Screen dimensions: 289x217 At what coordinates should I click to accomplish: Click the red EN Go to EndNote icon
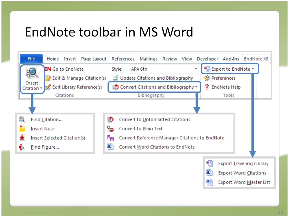48,69
